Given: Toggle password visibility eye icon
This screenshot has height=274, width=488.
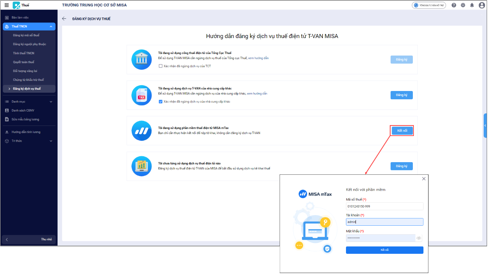Looking at the screenshot, I should [419, 238].
